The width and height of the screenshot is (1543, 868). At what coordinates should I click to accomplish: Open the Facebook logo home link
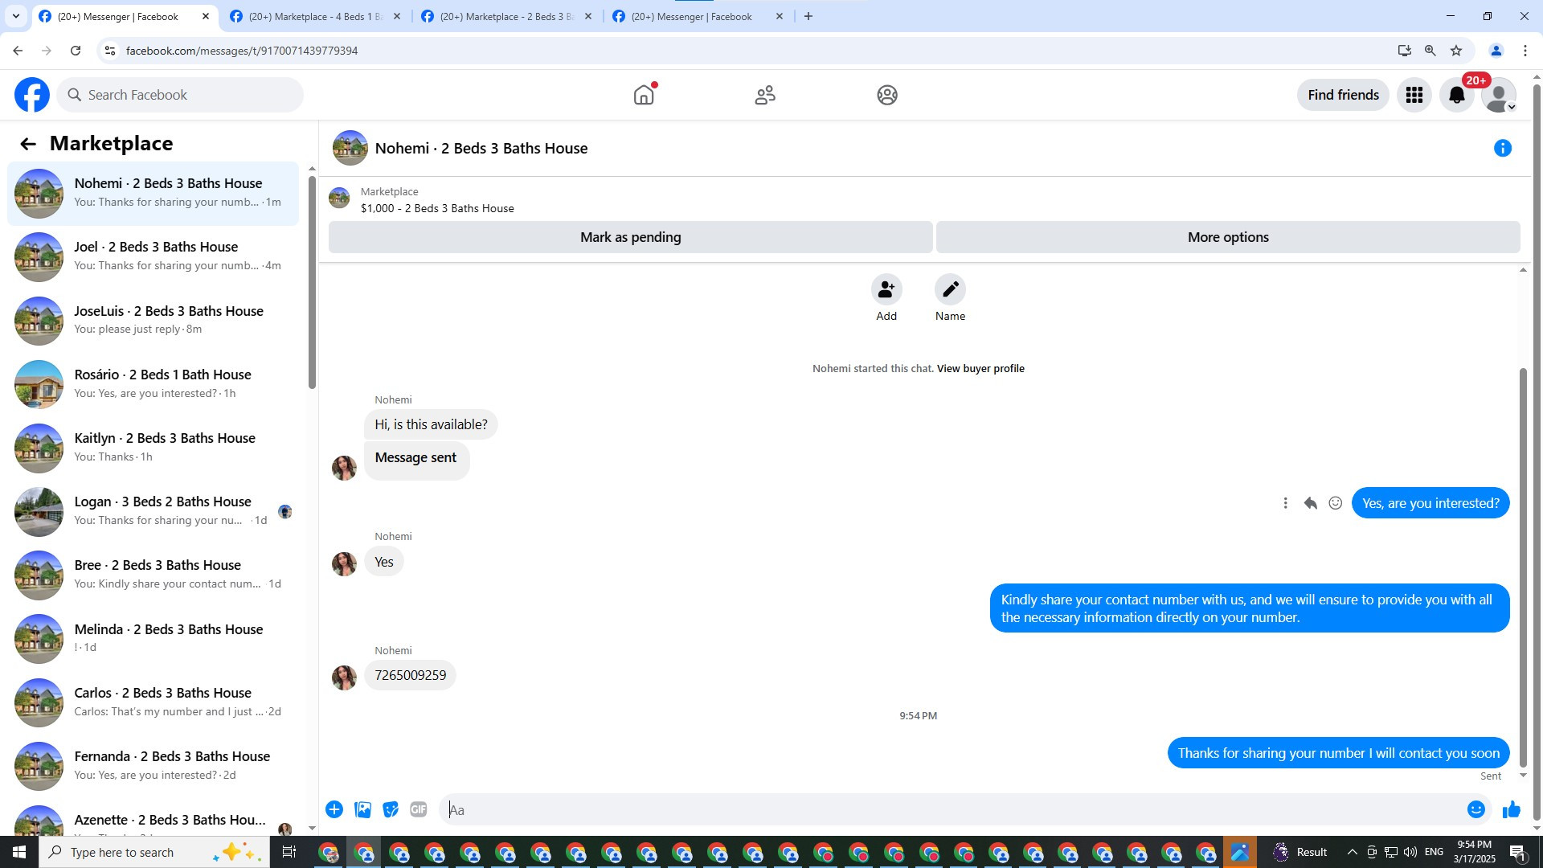click(32, 95)
